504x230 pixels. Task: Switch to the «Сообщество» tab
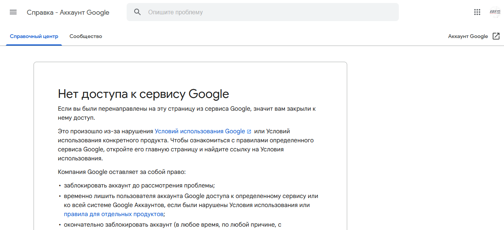pos(86,37)
